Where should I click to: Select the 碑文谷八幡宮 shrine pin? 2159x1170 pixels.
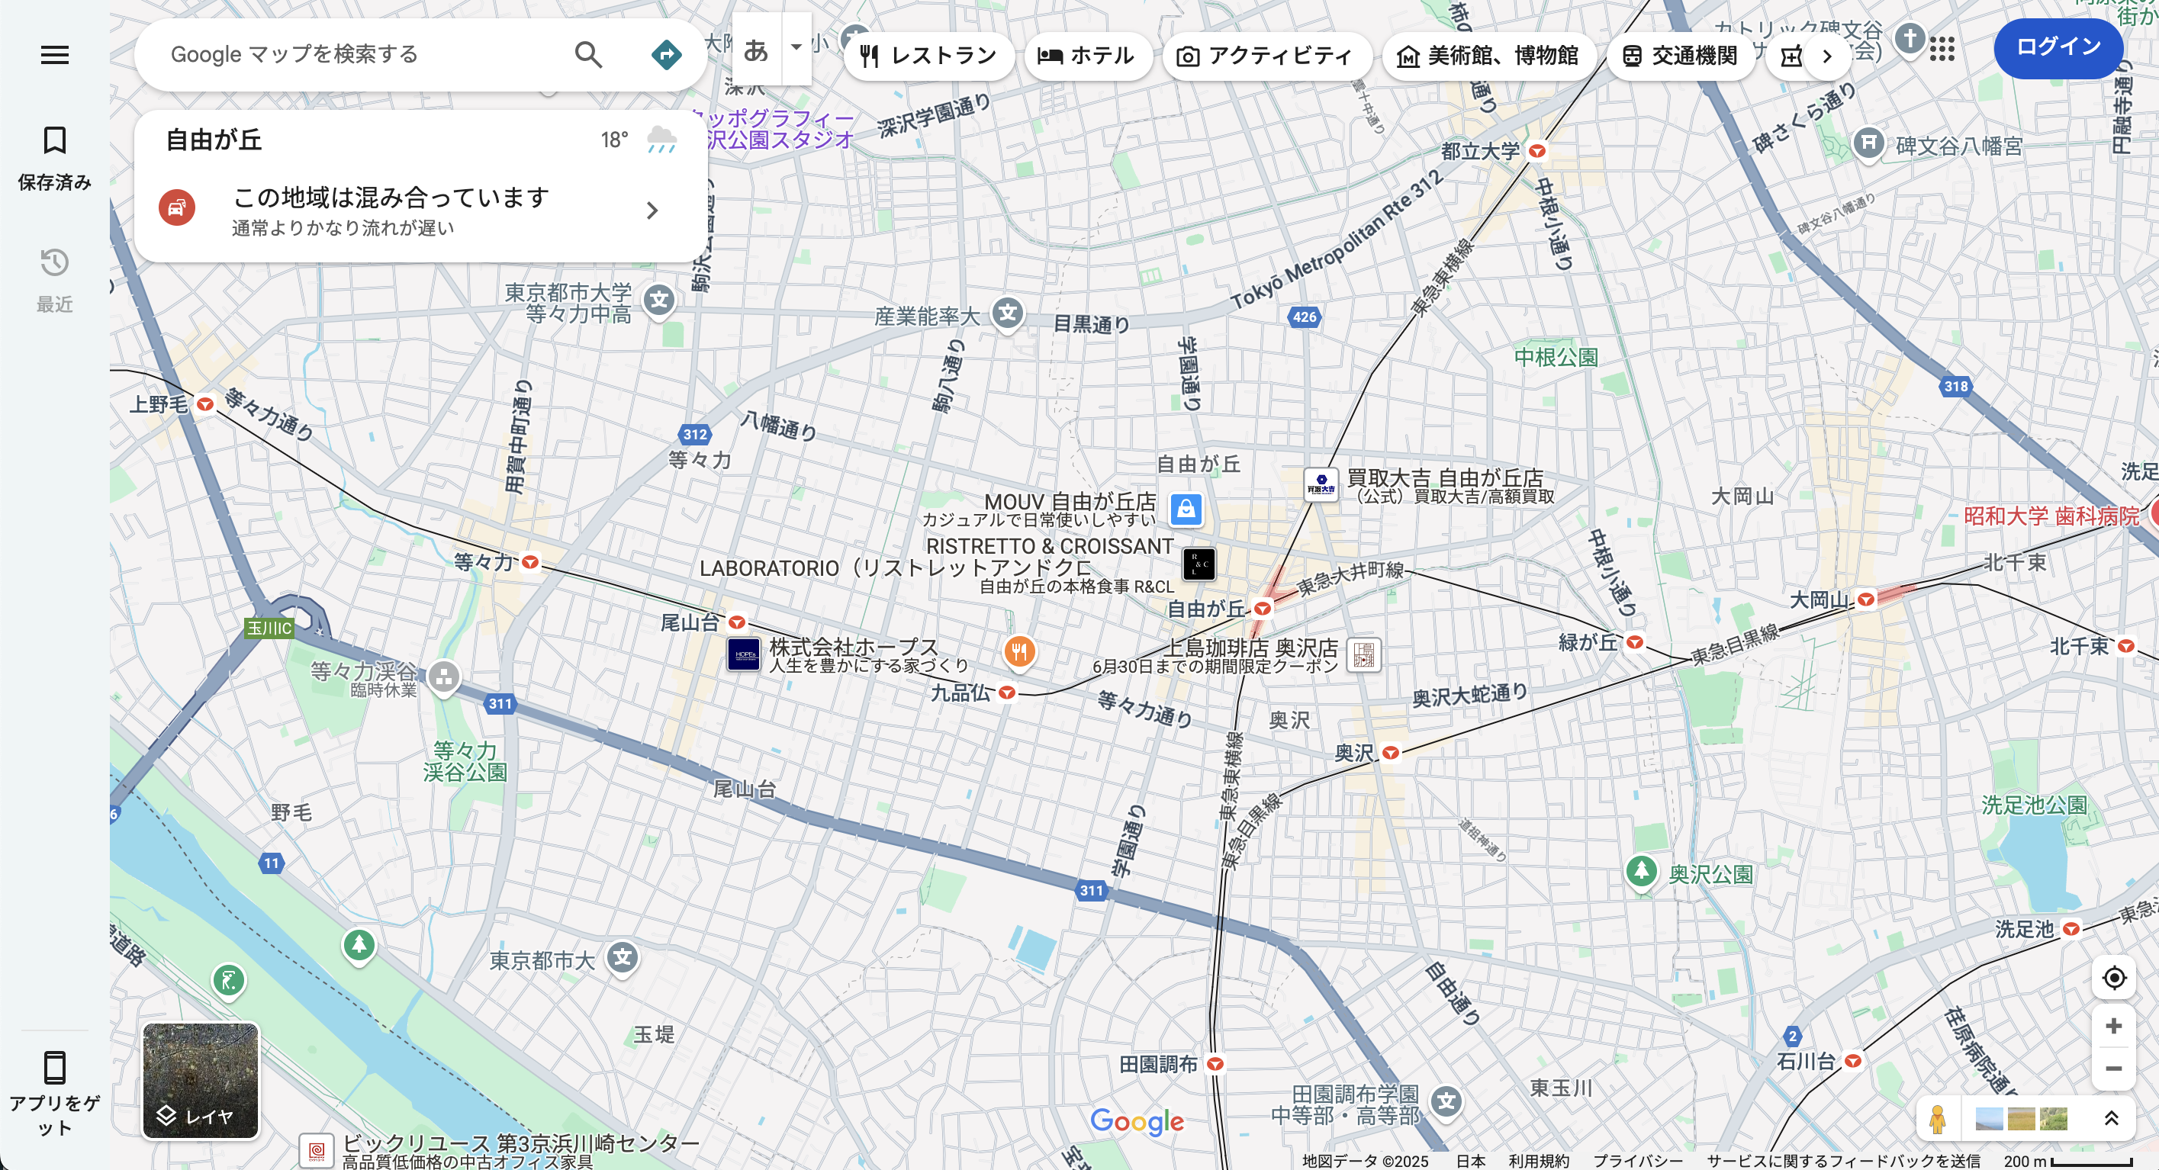pos(1868,144)
